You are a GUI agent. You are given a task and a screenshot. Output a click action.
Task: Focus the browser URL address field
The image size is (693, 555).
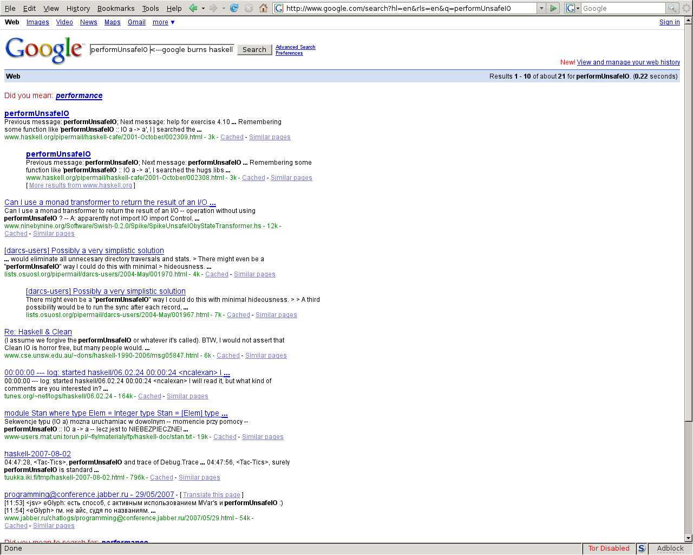[410, 8]
